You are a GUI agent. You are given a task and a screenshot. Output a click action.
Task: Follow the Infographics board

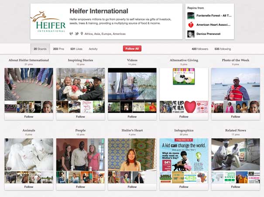184,187
